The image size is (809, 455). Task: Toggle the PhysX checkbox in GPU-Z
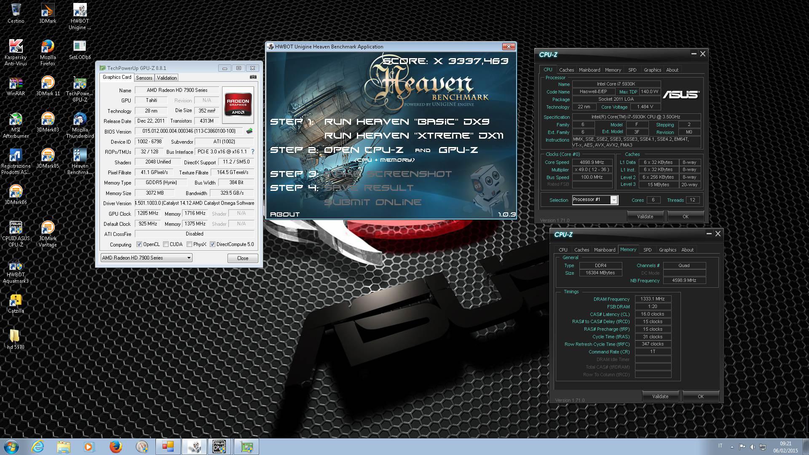(190, 244)
